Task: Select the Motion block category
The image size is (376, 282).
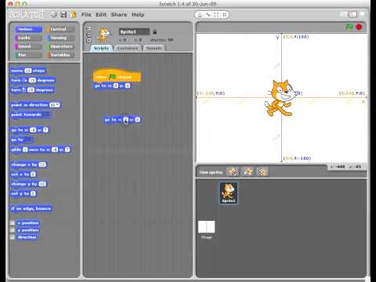Action: click(x=28, y=29)
